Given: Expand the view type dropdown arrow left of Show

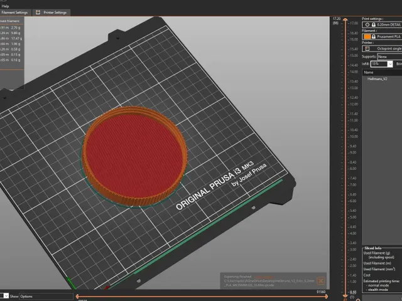Looking at the screenshot, I should click(6, 296).
